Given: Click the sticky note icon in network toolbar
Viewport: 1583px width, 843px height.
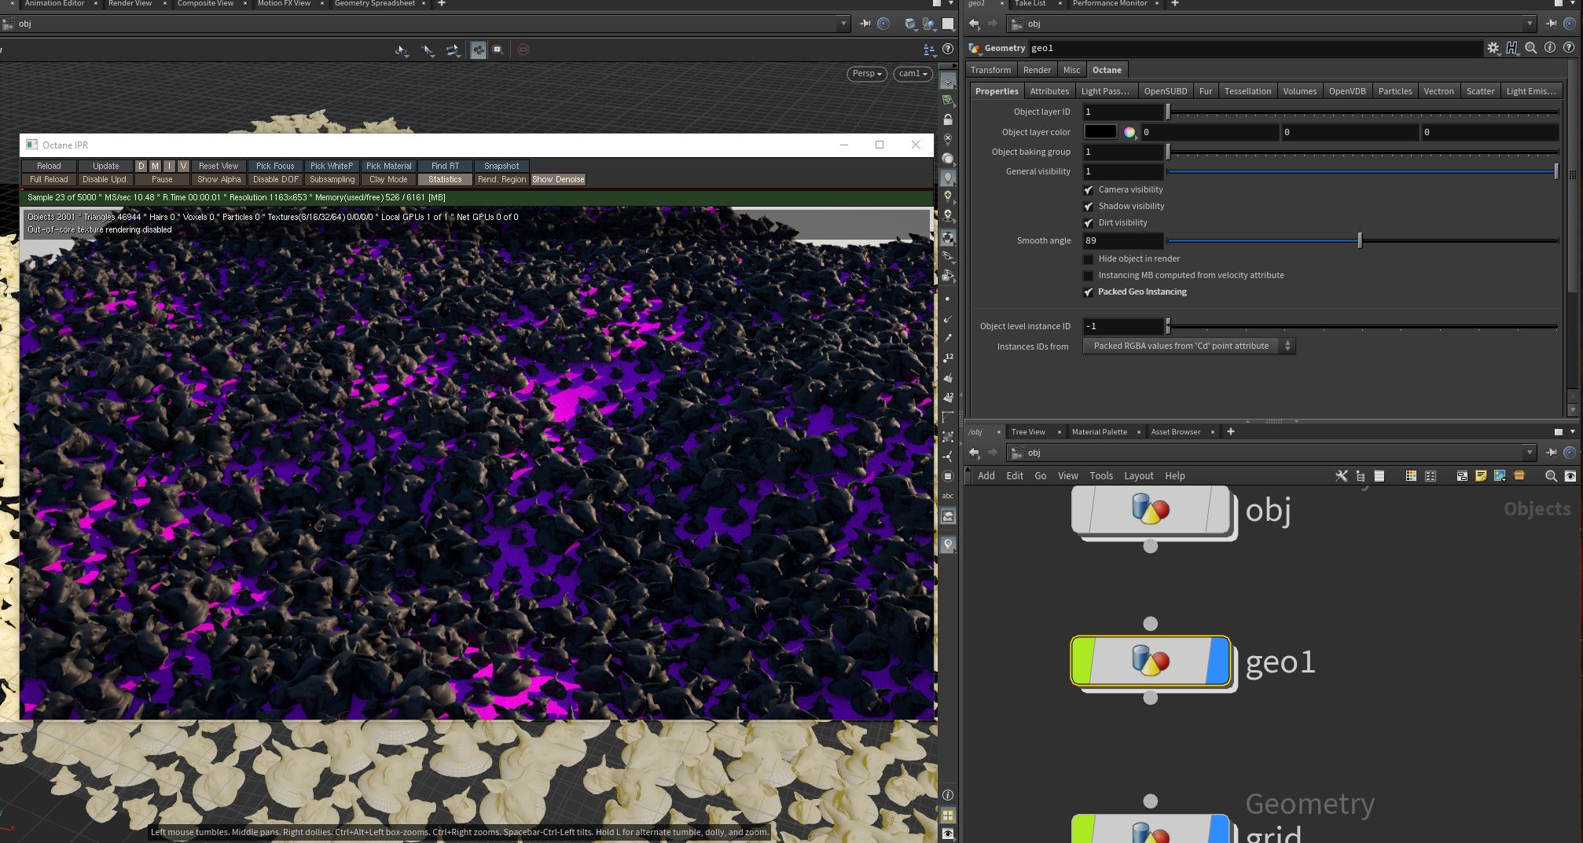Looking at the screenshot, I should (x=1481, y=476).
